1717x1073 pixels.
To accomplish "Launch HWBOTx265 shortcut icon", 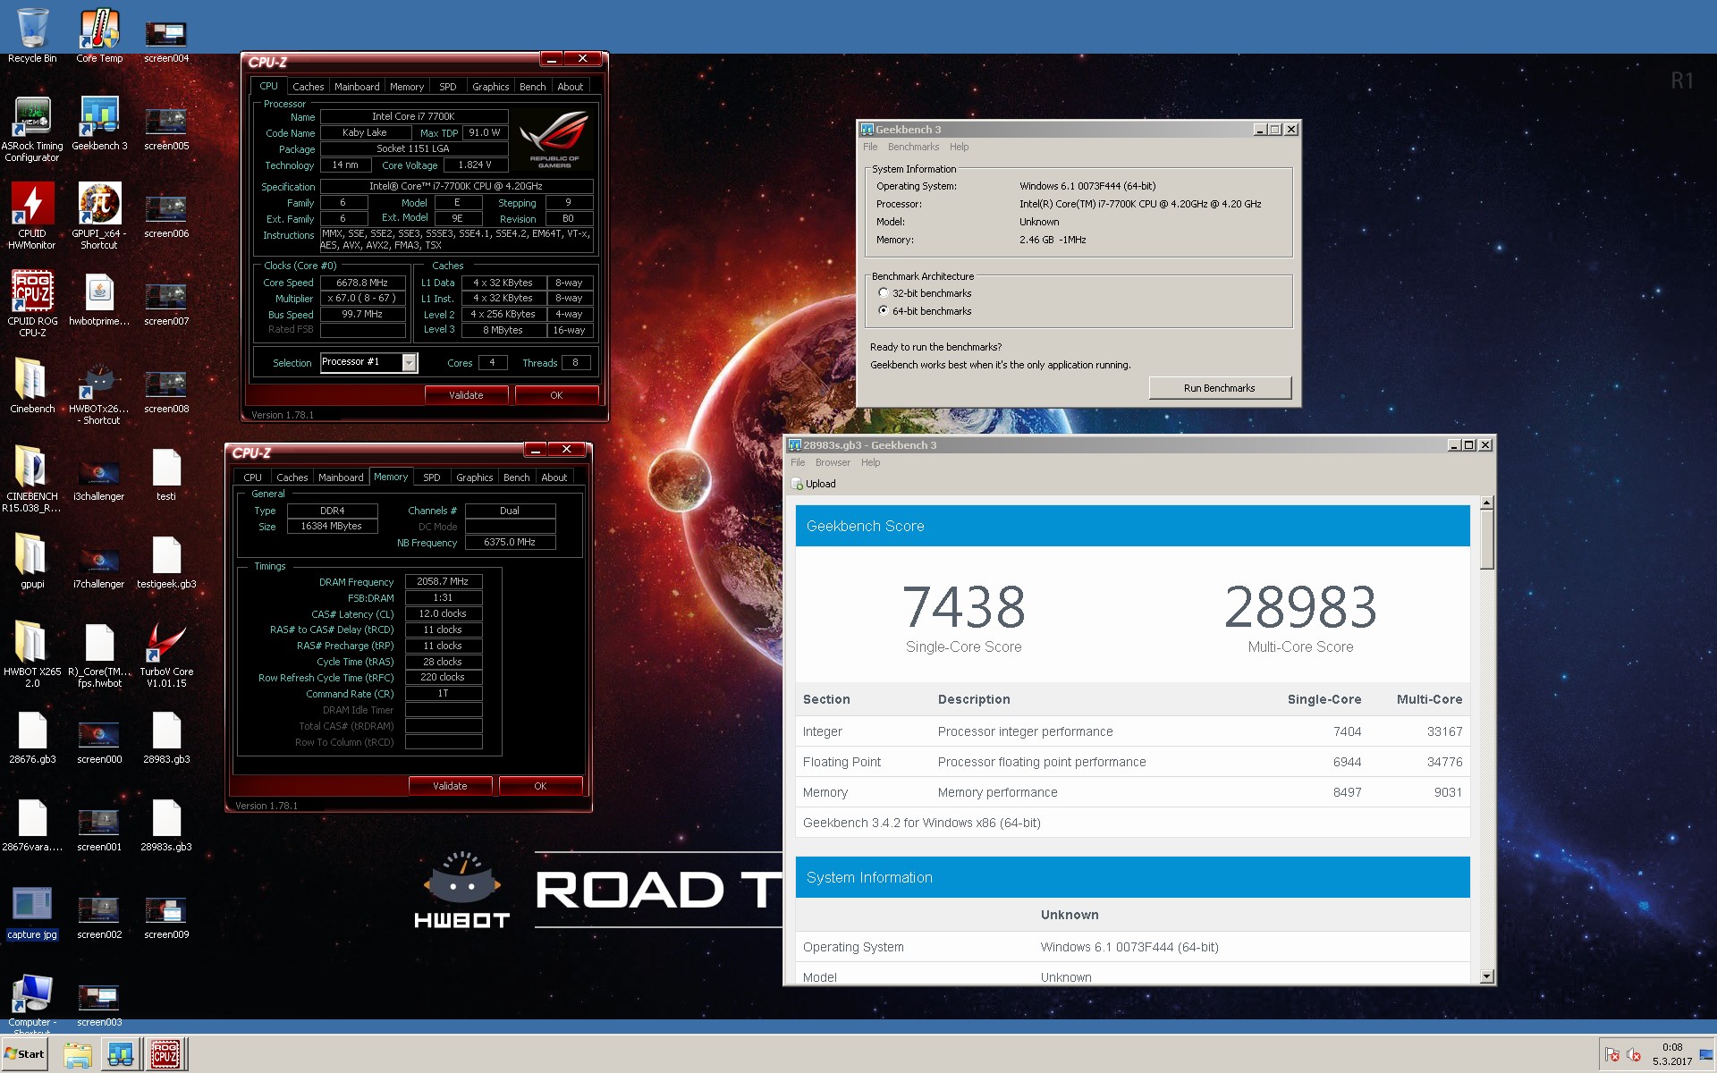I will pyautogui.click(x=99, y=392).
